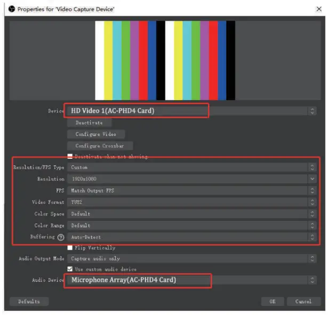The height and width of the screenshot is (315, 328).
Task: Uncheck Use custom audio device
Action: tap(70, 269)
